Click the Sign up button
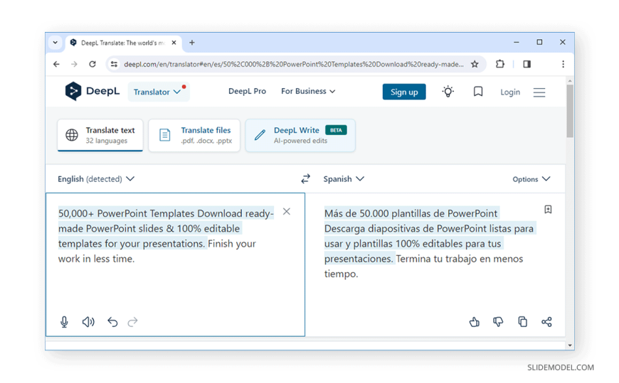Viewport: 619px width, 383px height. 404,92
